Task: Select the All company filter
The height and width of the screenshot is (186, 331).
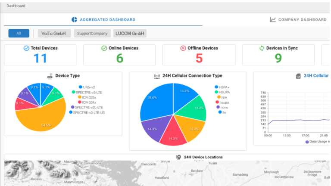Action: (x=19, y=33)
